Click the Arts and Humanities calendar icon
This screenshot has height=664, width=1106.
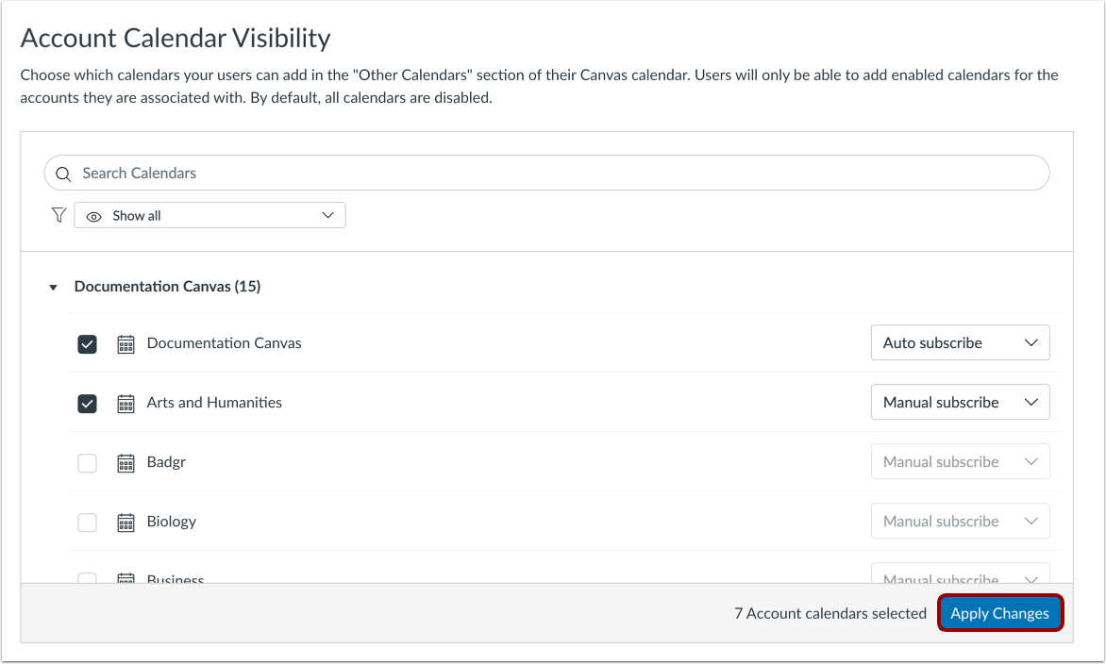(x=126, y=404)
